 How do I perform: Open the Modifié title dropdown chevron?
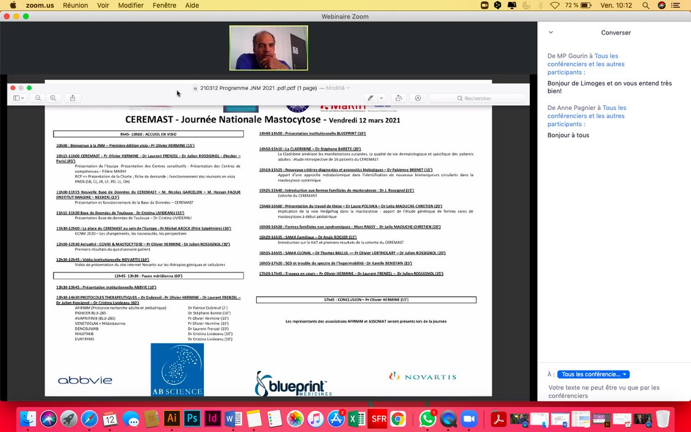pos(348,88)
